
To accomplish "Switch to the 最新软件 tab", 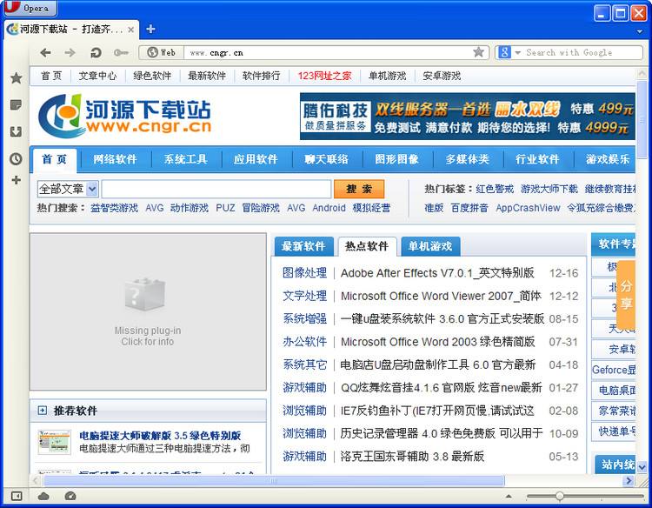I will tap(303, 246).
